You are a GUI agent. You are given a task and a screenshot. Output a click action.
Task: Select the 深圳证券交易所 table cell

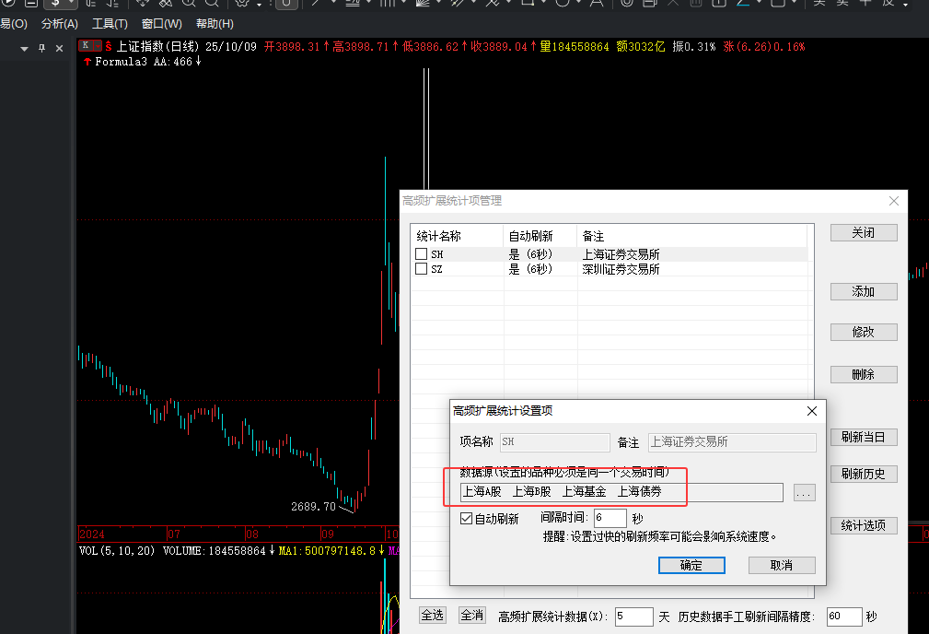621,269
